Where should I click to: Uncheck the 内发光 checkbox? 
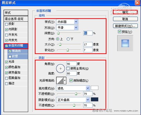click(6, 40)
